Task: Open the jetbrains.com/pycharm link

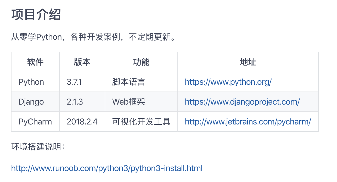Action: (x=248, y=122)
